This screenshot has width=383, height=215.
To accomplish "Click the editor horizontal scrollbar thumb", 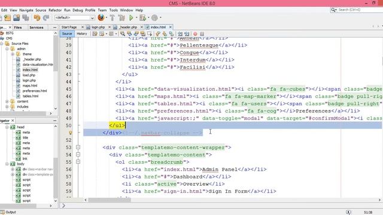I will pos(110,200).
